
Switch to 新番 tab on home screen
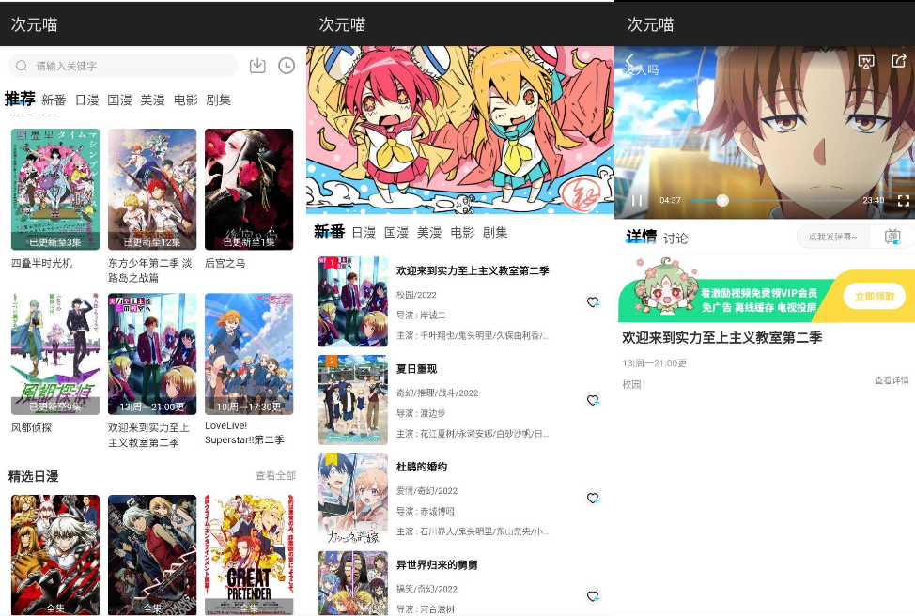54,100
